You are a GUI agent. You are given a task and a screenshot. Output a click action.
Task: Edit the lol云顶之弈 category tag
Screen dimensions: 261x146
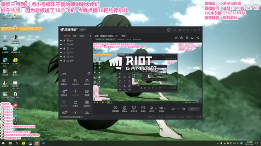[105, 39]
